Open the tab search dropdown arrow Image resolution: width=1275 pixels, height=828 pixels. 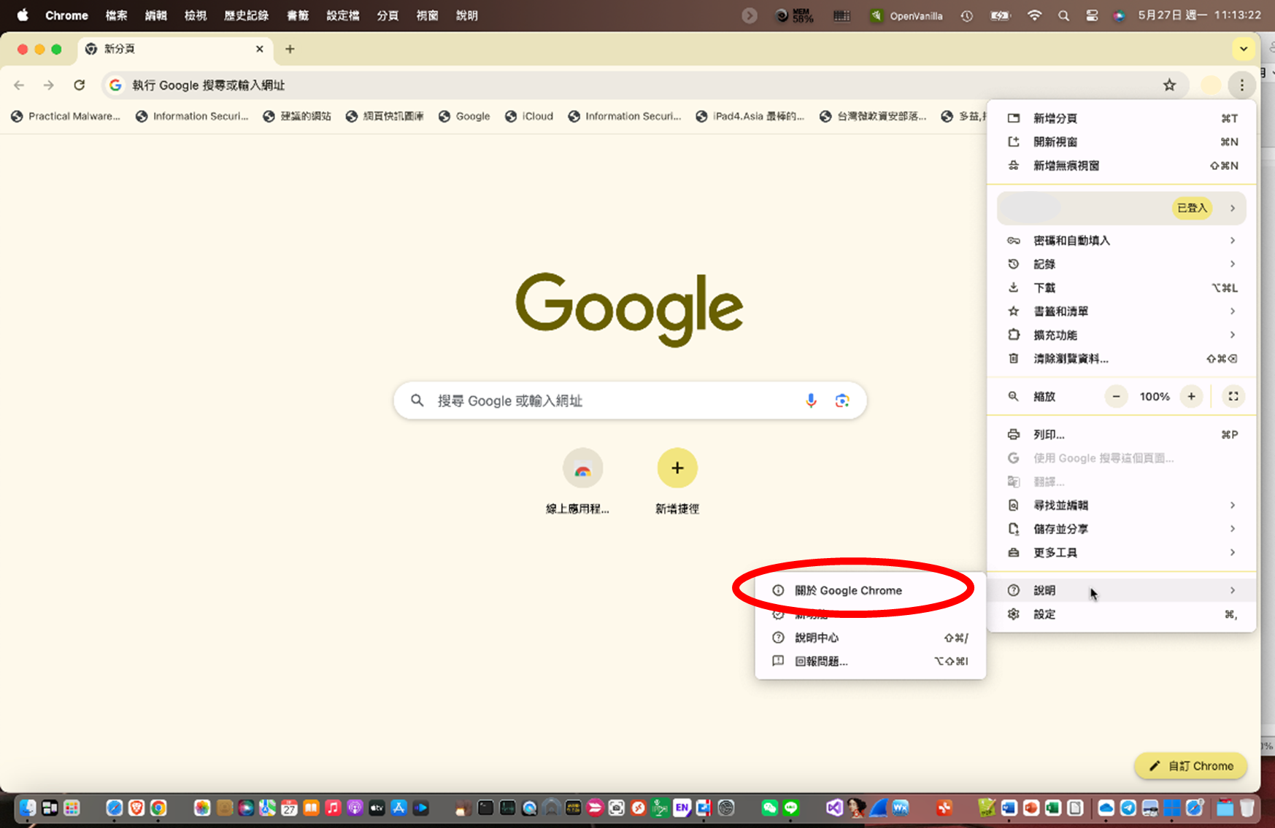[x=1244, y=49]
